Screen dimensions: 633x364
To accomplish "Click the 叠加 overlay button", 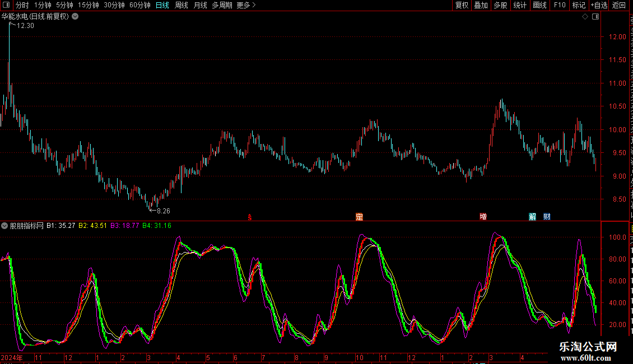I will coord(481,5).
